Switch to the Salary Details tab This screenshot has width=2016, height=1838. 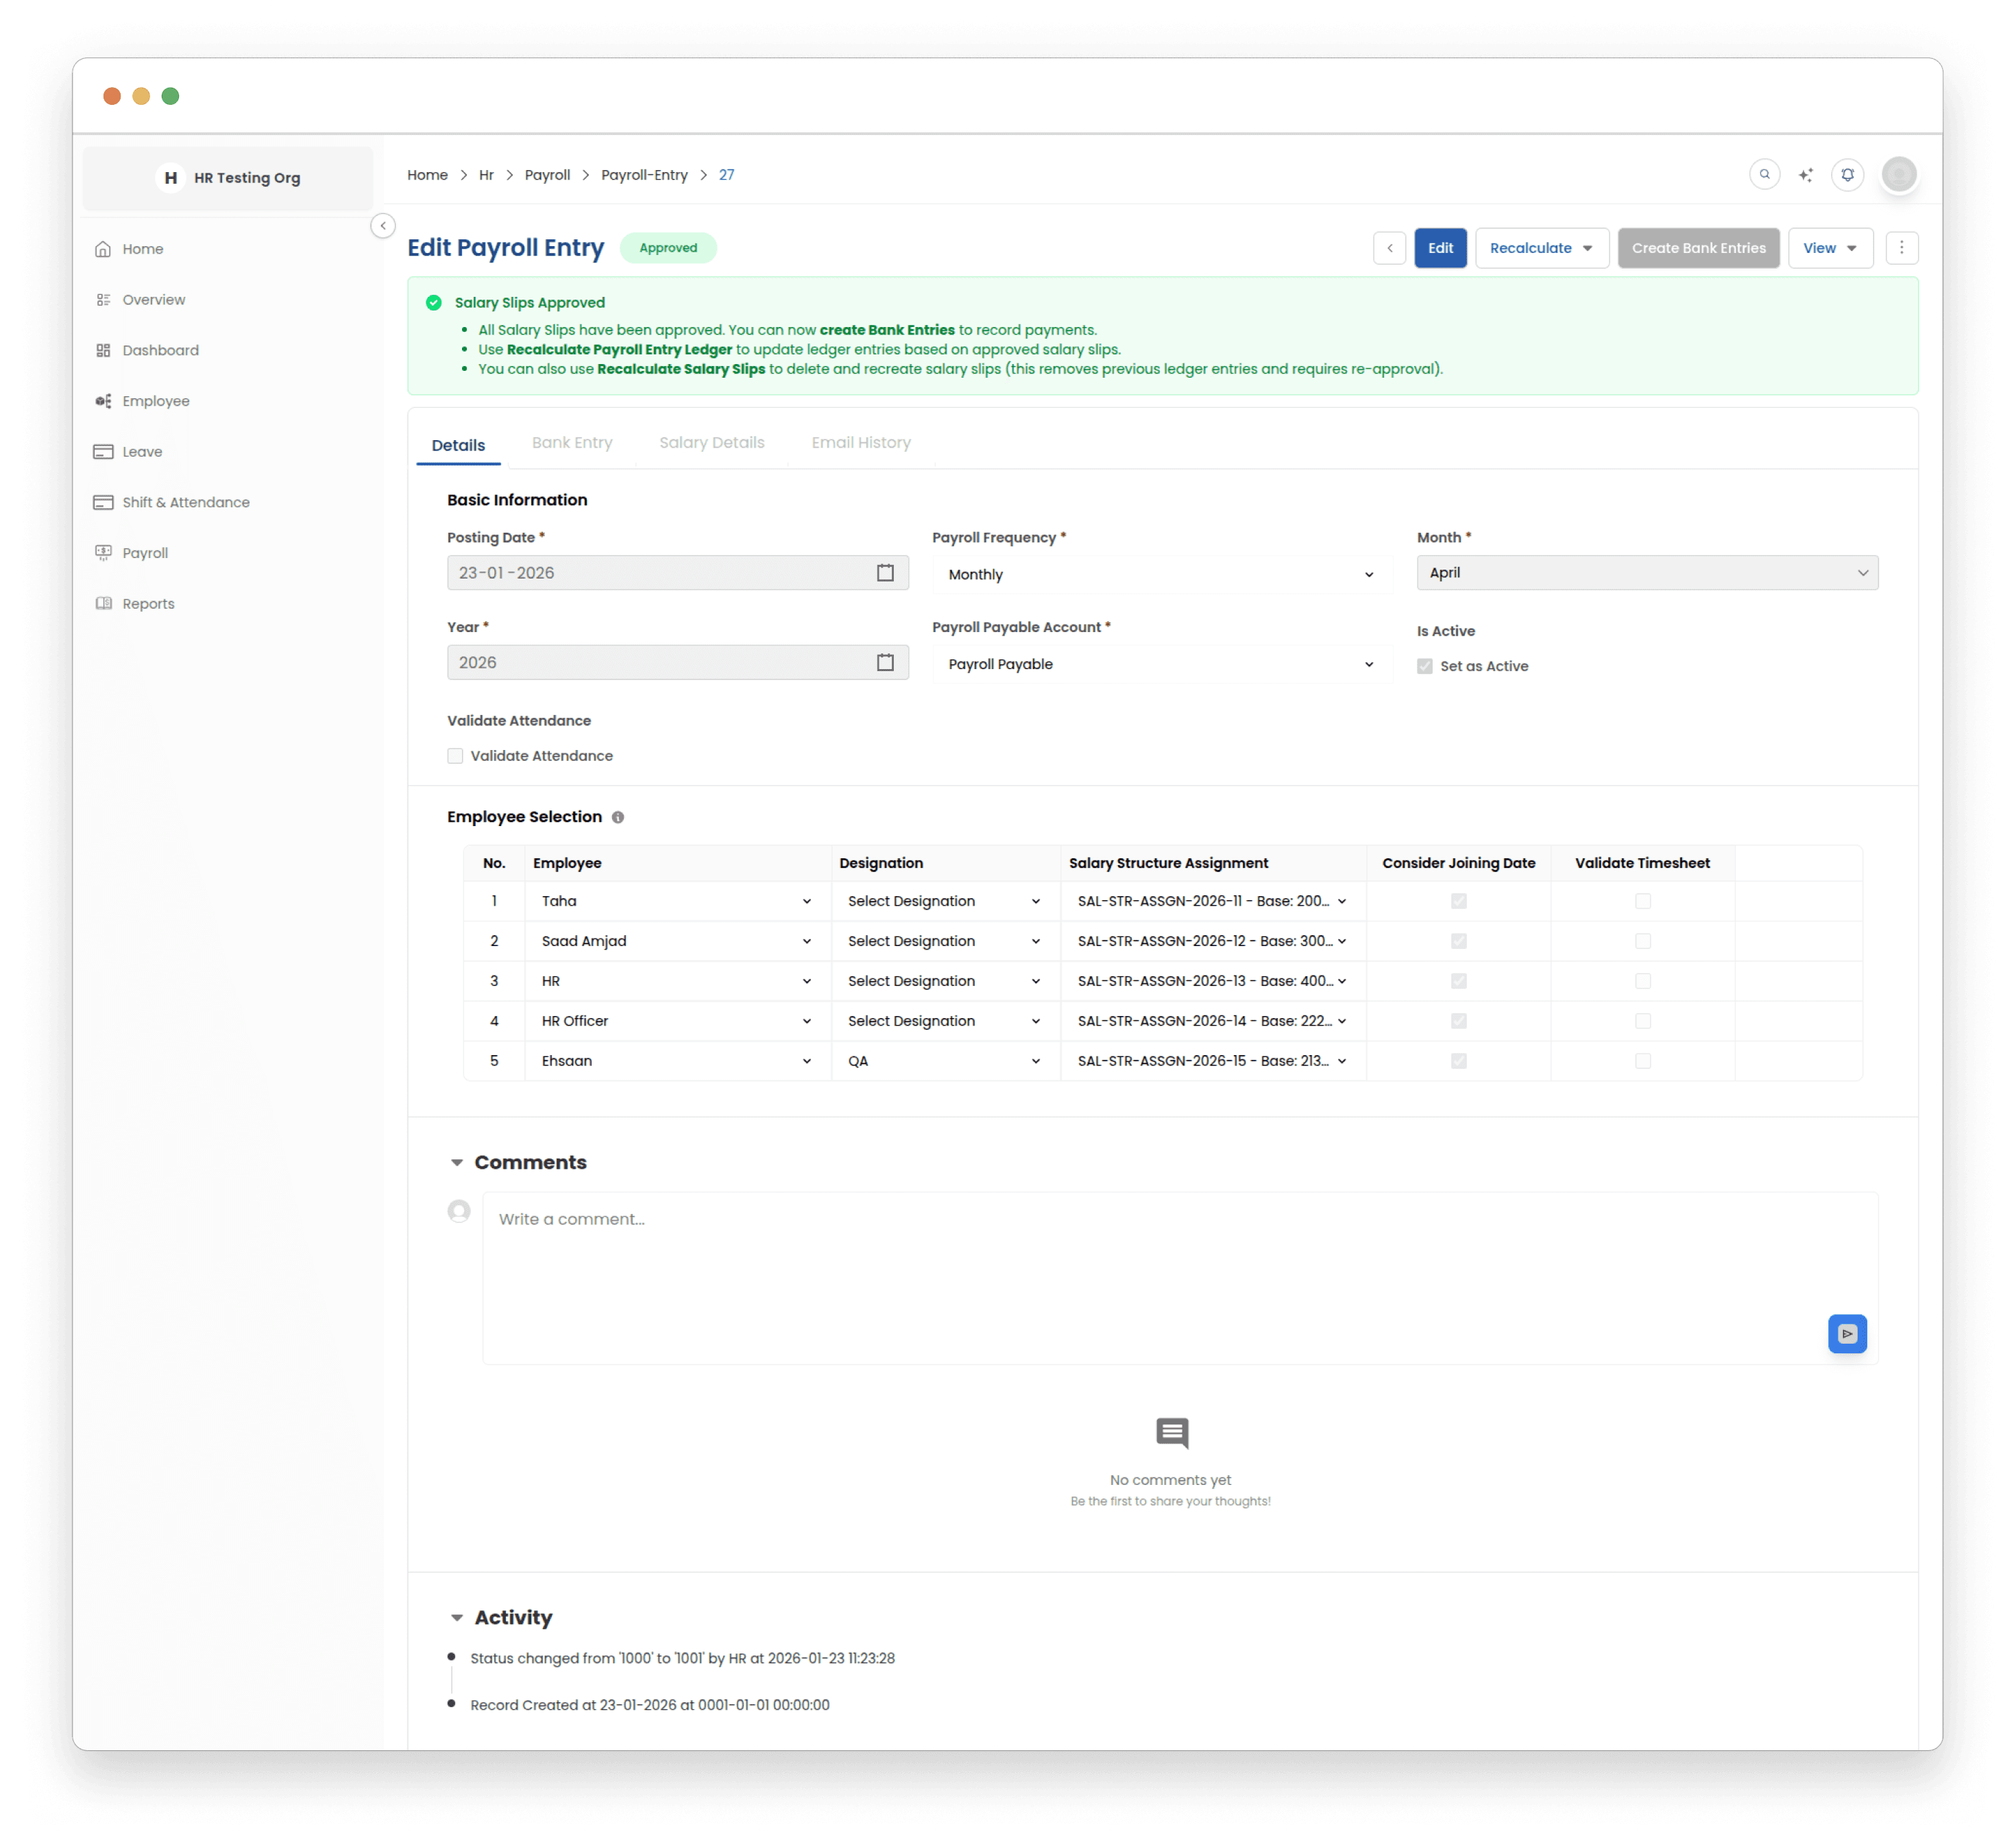pyautogui.click(x=711, y=443)
